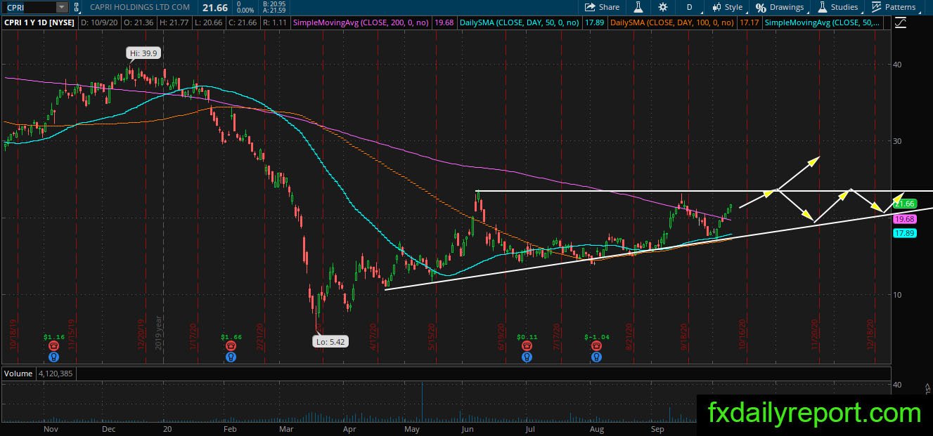
Task: Click the red earnings phone icon under $1.66
Action: 230,345
